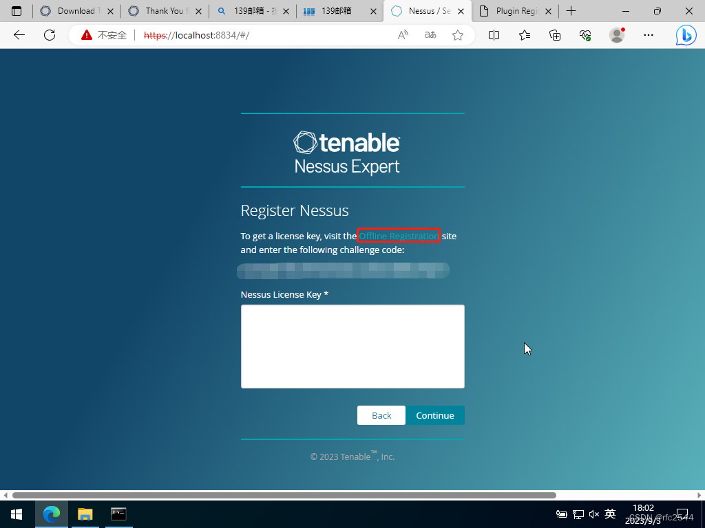The image size is (705, 528).
Task: Click the 英 input method indicator
Action: [x=610, y=514]
